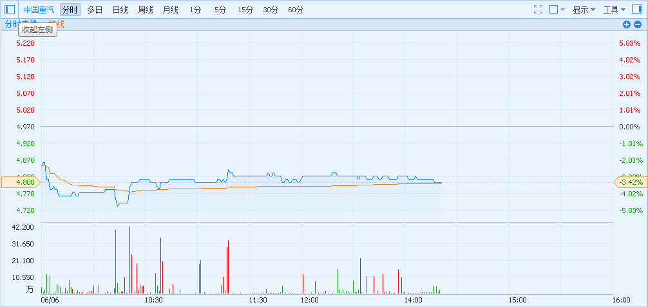Click the 均线 legend label
Viewport: 648px width, 307px height.
pyautogui.click(x=57, y=24)
